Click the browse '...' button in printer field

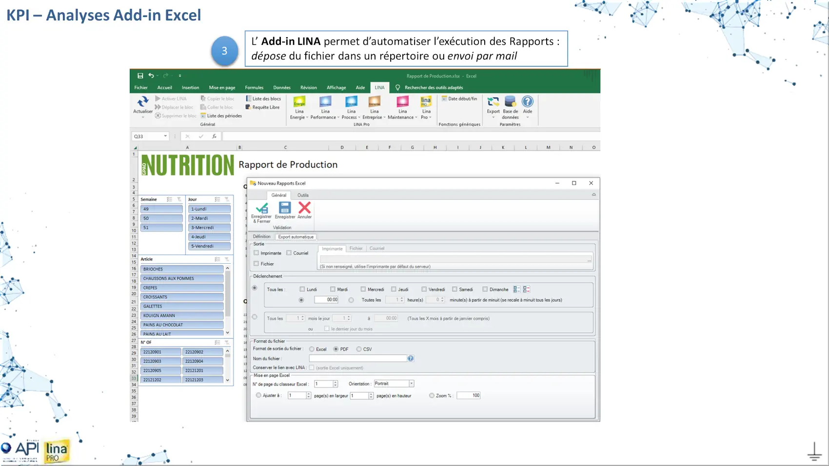589,260
